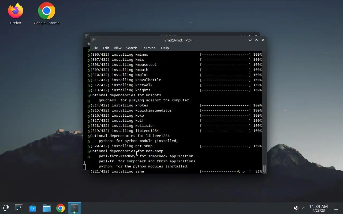Open the application launcher in the taskbar

click(x=6, y=208)
